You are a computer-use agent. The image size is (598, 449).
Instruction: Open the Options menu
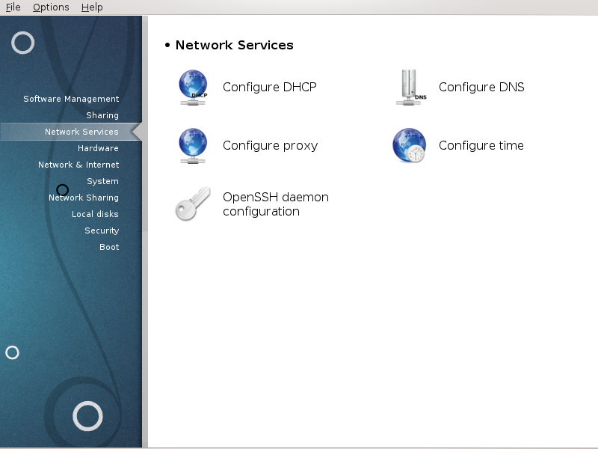(51, 7)
